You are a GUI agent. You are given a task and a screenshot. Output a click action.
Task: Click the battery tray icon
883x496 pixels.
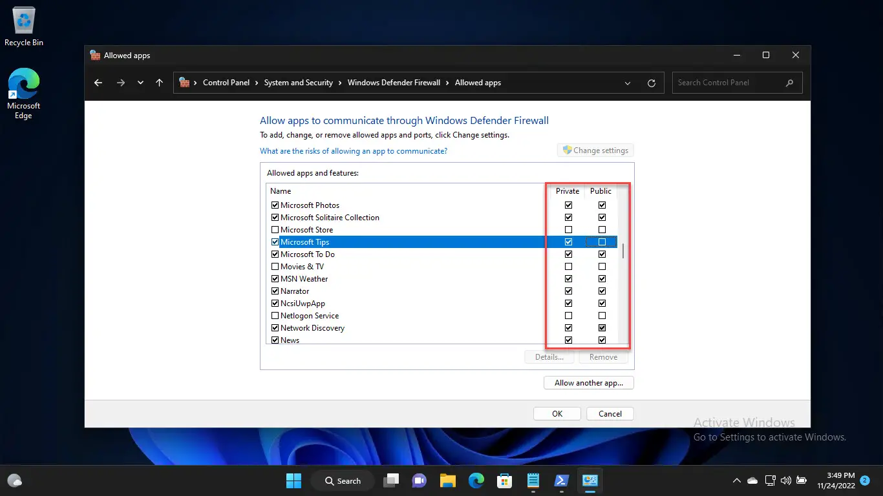(x=802, y=480)
